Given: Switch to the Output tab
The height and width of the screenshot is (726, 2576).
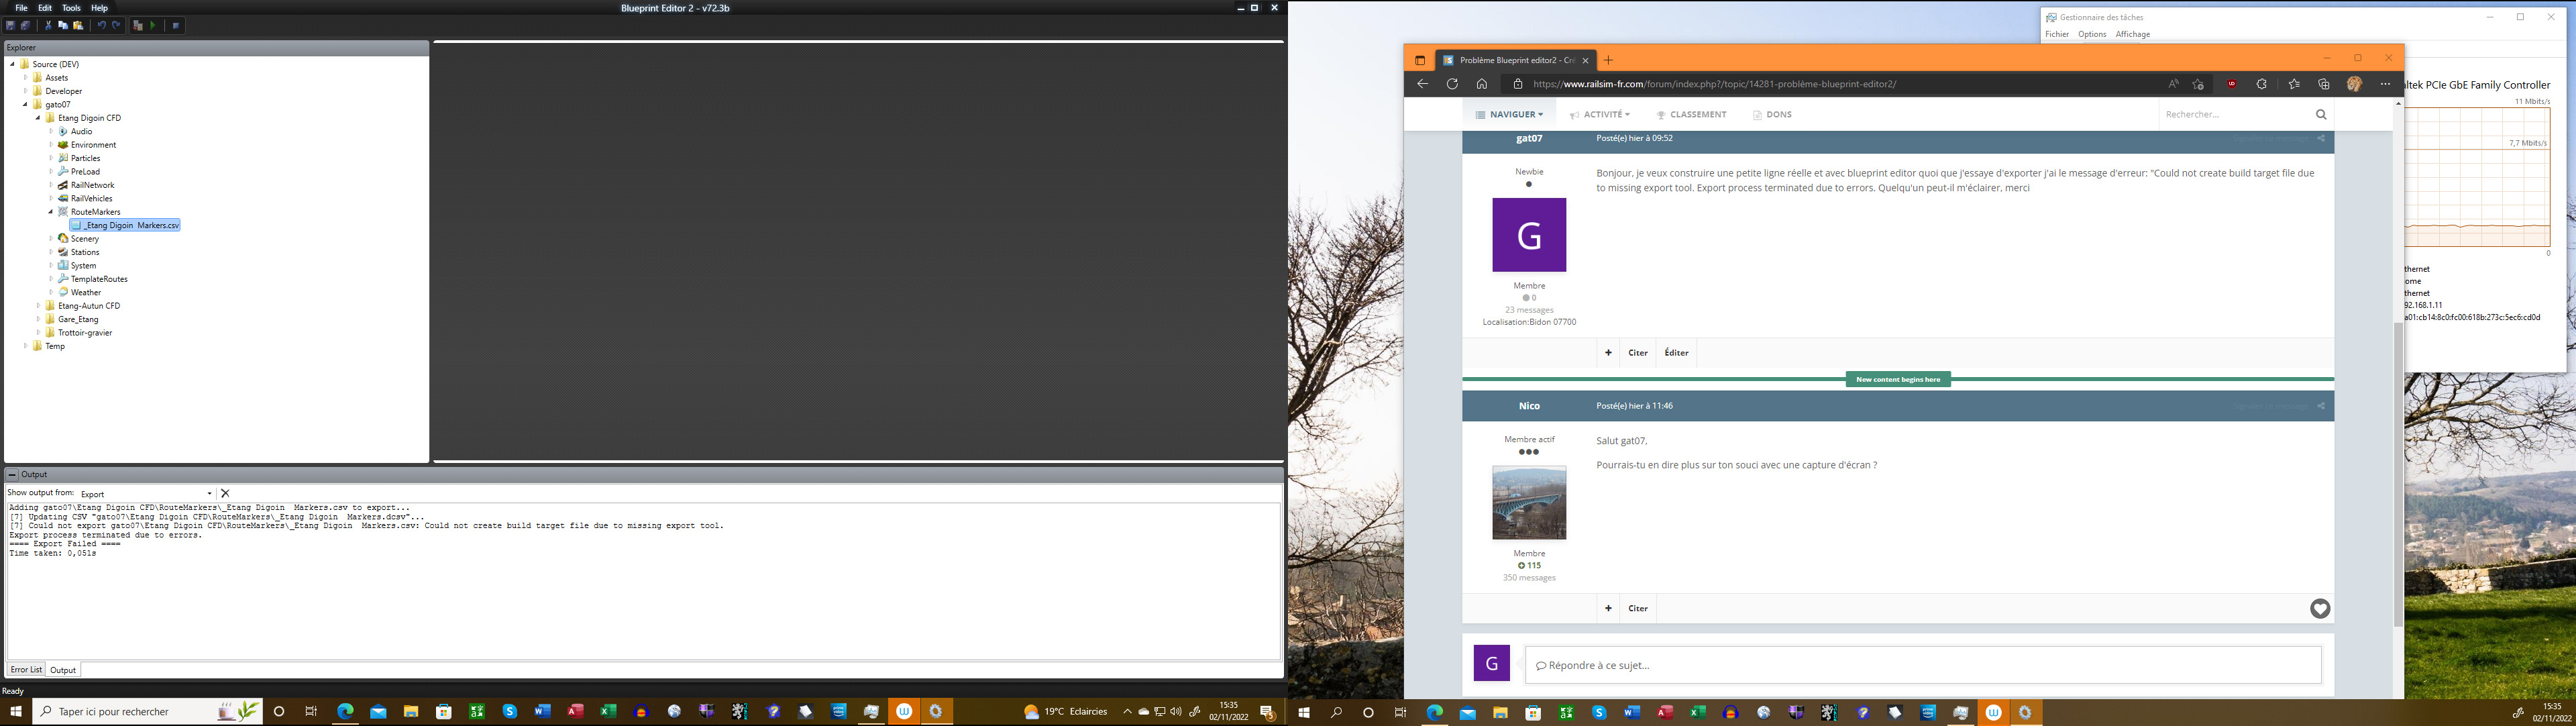Looking at the screenshot, I should pos(63,670).
